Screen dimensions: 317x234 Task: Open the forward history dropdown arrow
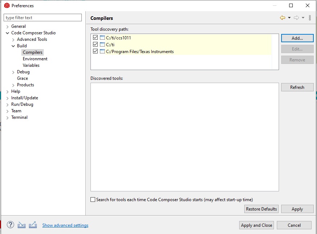(x=303, y=18)
